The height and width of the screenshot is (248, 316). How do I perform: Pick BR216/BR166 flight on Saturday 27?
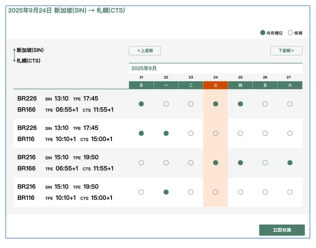coord(290,163)
